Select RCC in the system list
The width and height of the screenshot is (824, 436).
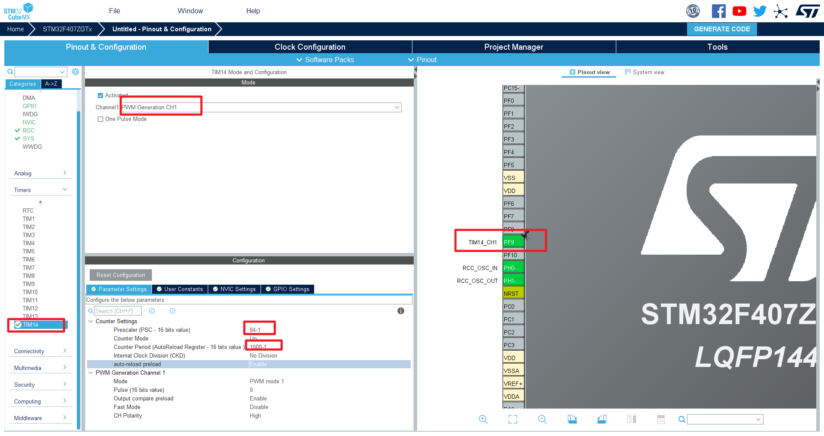(x=28, y=130)
